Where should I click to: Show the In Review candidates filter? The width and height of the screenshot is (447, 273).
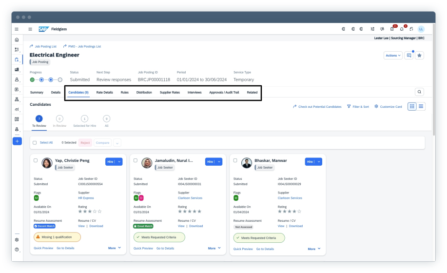(x=59, y=121)
